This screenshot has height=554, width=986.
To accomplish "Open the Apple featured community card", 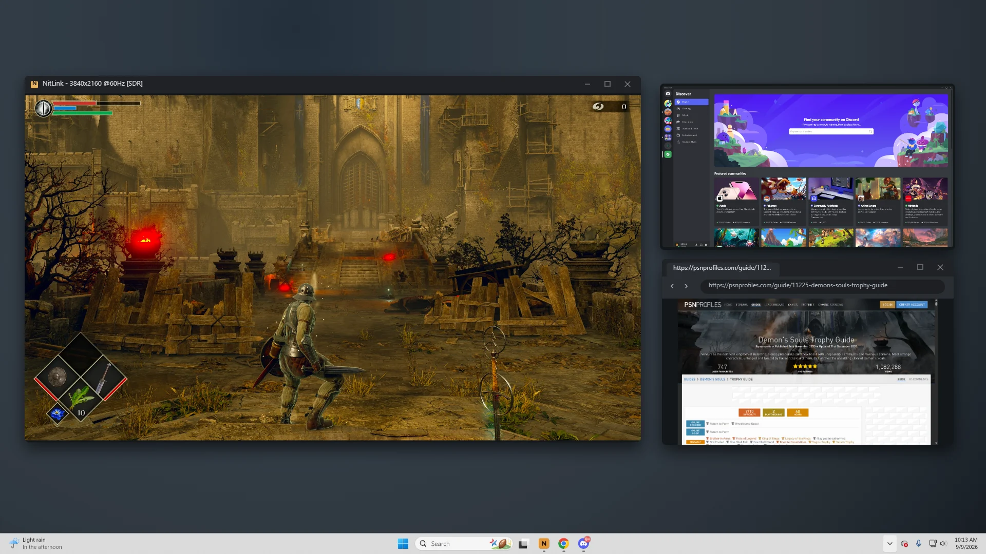I will [736, 201].
